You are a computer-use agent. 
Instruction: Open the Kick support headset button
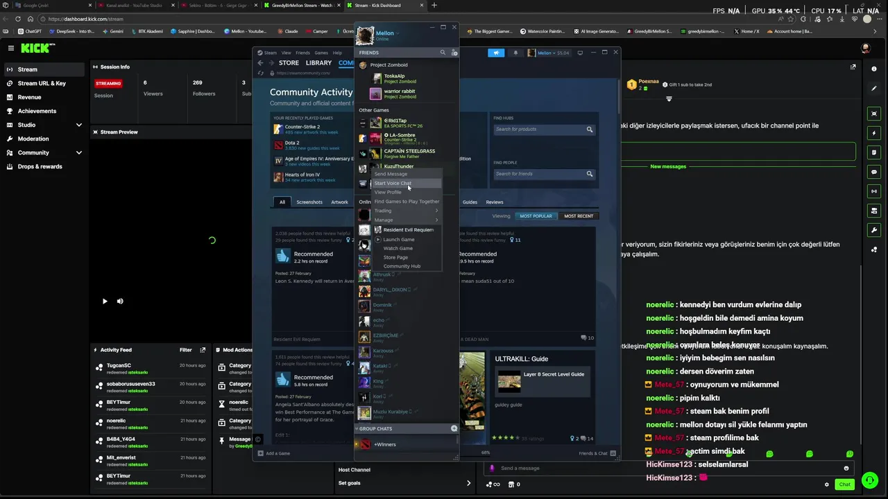point(870,480)
